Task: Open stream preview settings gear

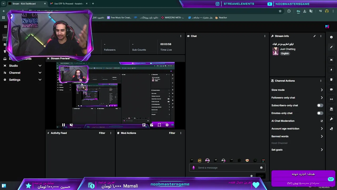Action: tap(167, 125)
